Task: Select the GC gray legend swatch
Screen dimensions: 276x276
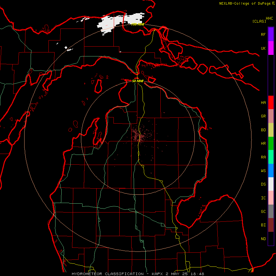Action: coord(271,211)
